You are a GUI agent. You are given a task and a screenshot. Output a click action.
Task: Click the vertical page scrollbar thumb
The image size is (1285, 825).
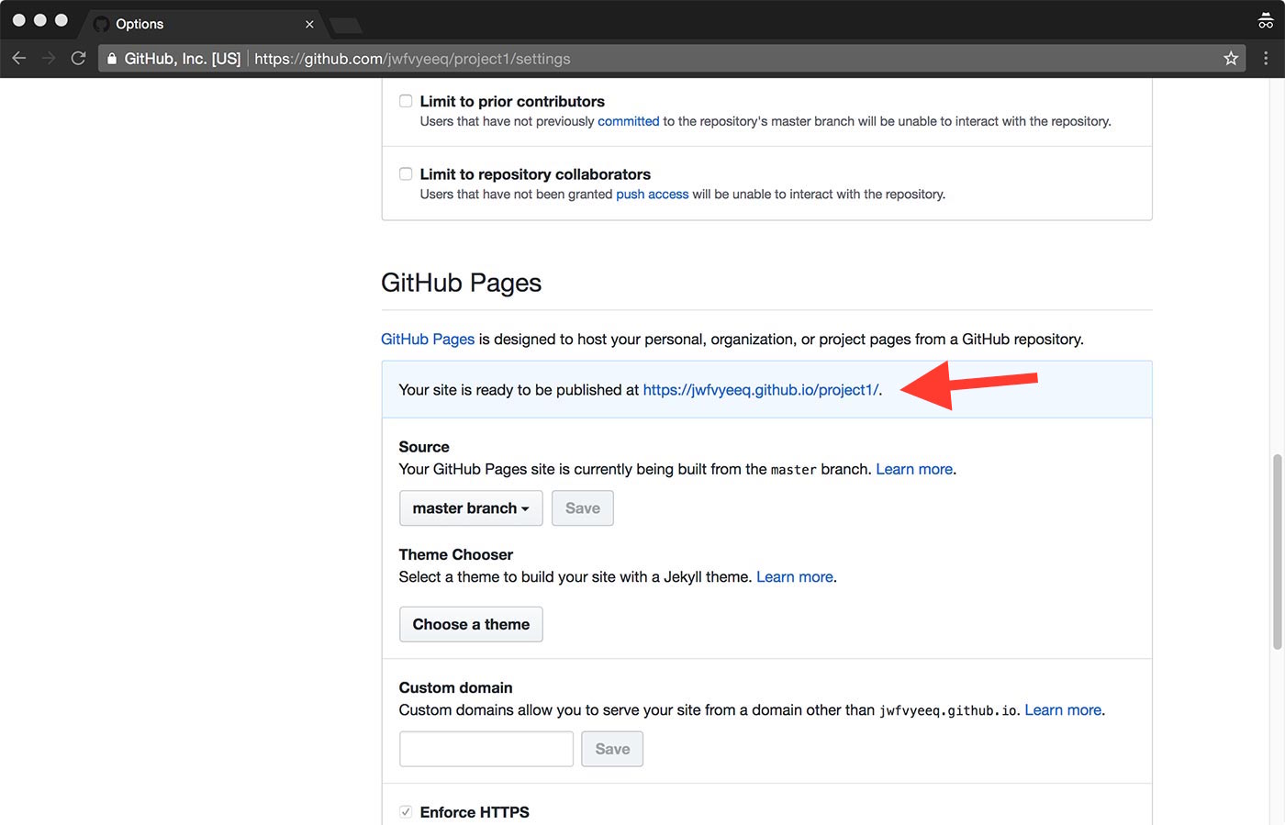1277,552
